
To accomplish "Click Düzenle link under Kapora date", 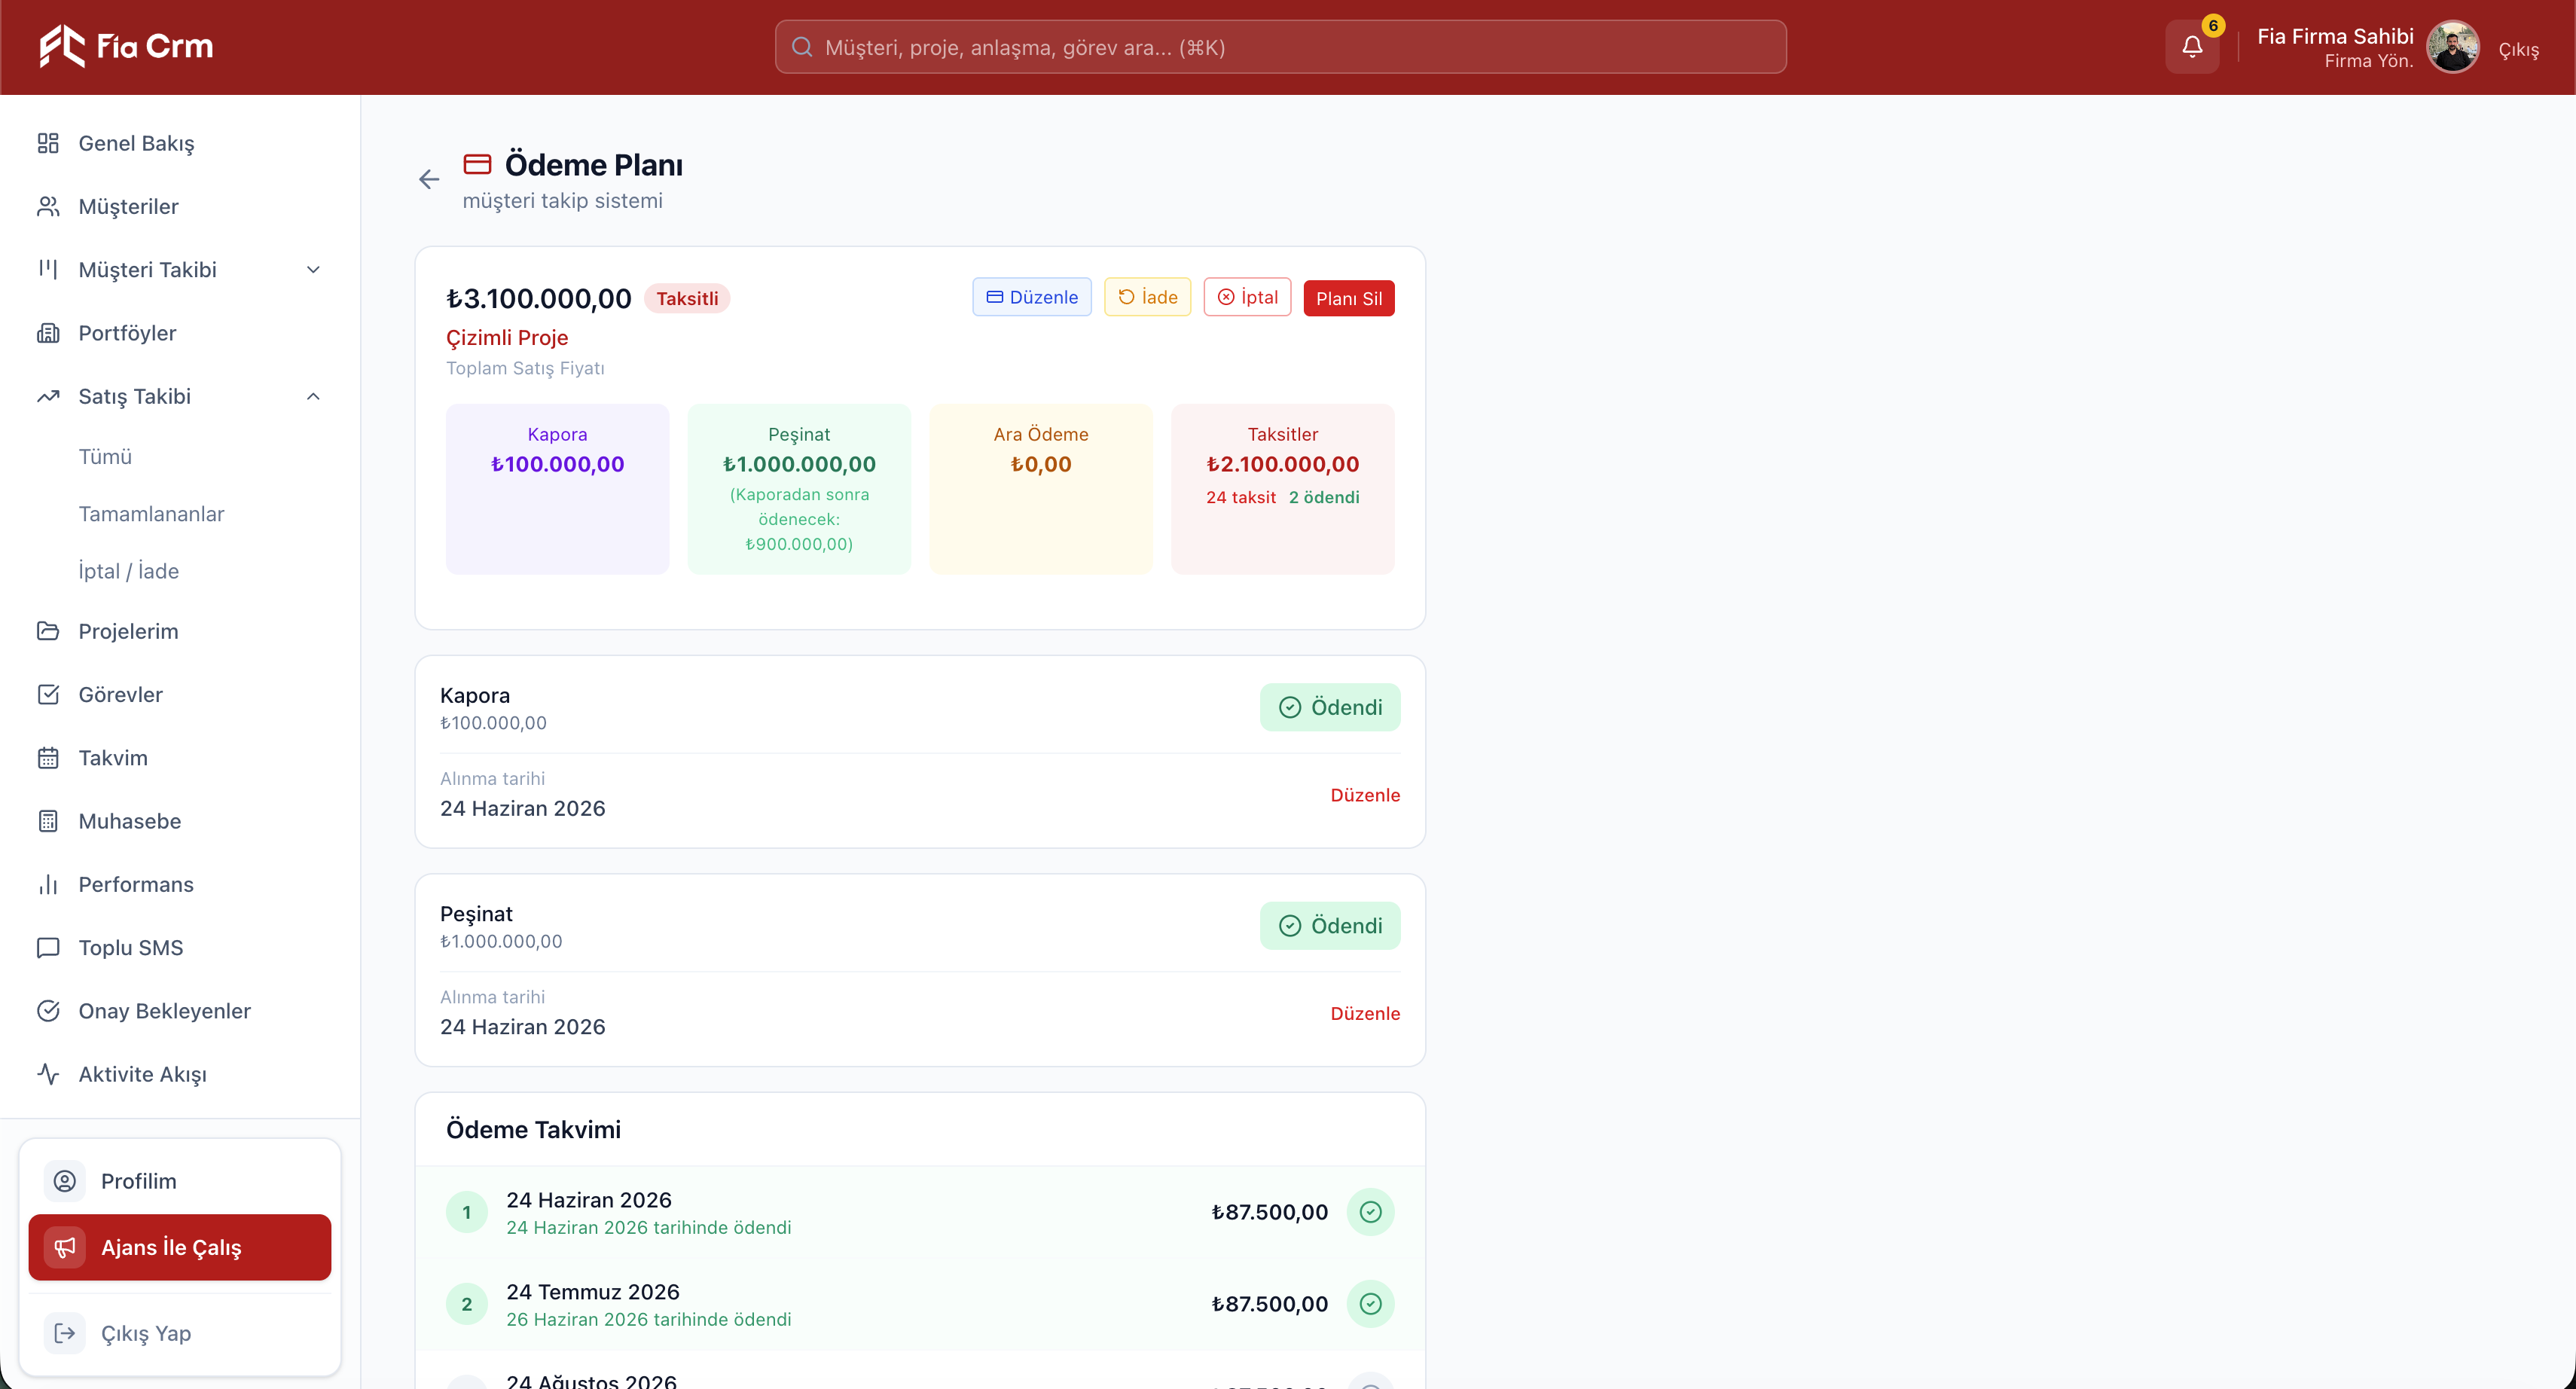I will pyautogui.click(x=1365, y=795).
